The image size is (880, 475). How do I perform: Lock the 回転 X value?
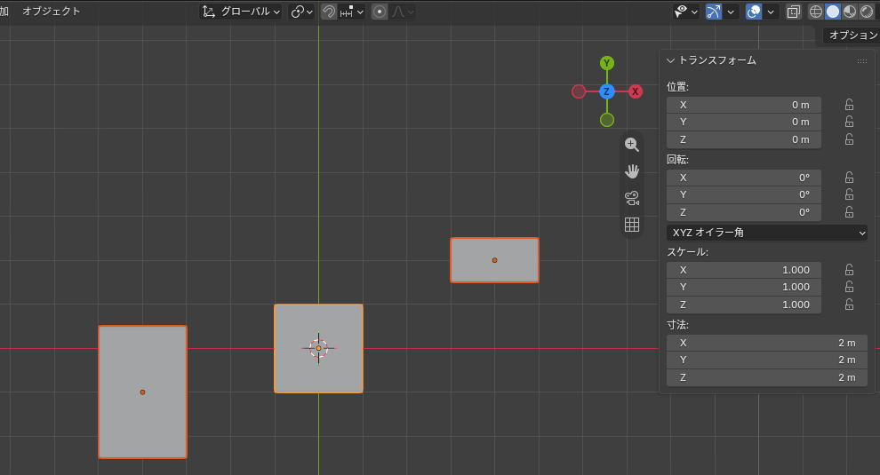pyautogui.click(x=849, y=178)
